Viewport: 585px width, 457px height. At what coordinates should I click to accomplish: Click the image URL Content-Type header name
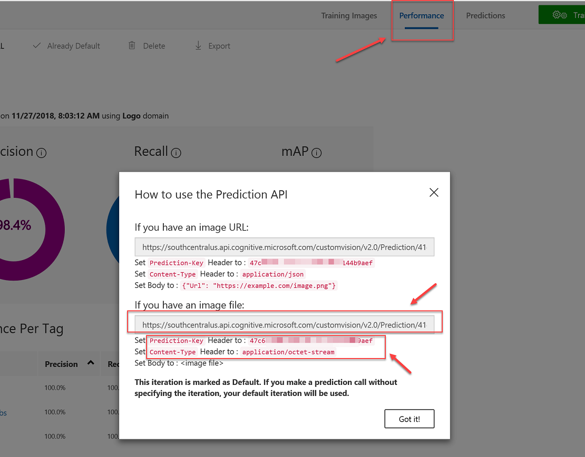coord(172,274)
